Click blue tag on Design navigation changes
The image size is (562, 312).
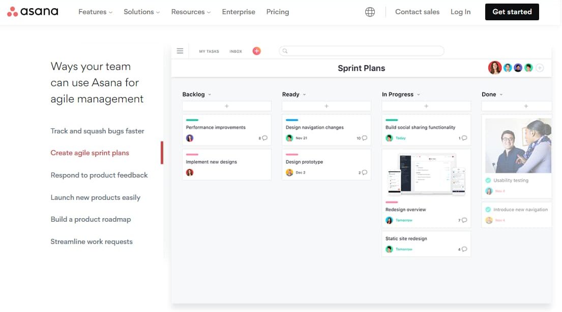(x=292, y=120)
